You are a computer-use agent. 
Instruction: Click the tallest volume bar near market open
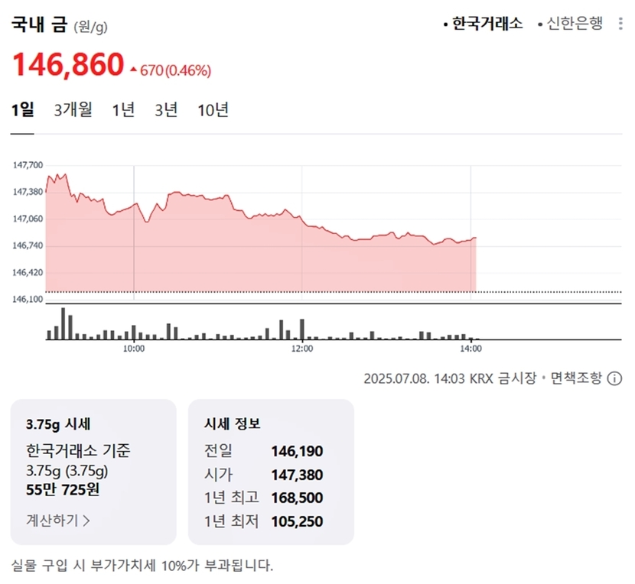click(x=63, y=323)
